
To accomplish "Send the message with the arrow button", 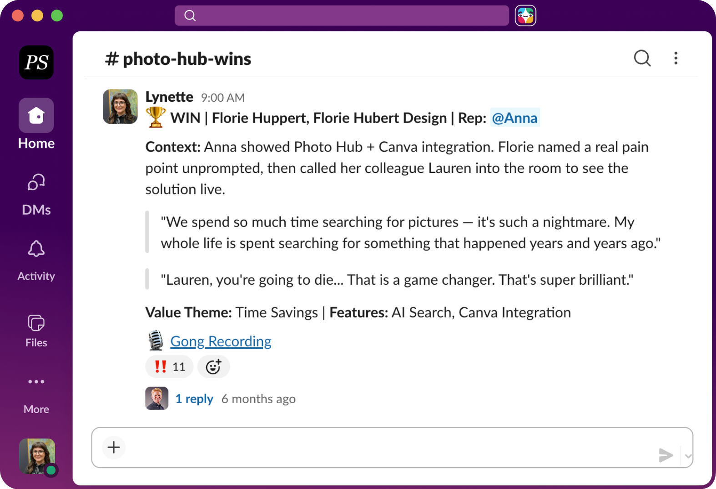I will tap(666, 455).
